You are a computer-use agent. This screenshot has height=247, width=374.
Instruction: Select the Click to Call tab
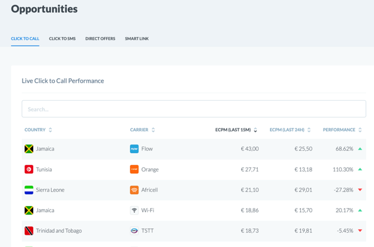(x=25, y=39)
